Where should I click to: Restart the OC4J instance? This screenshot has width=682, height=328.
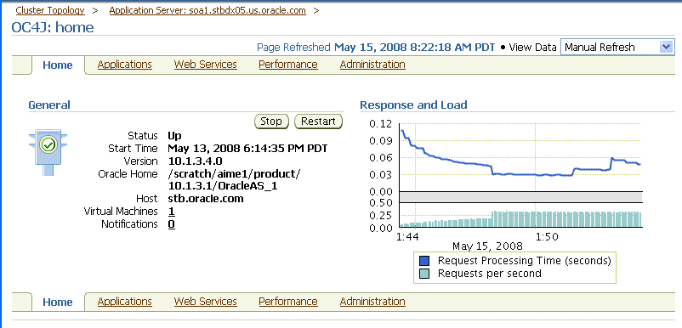pos(318,122)
